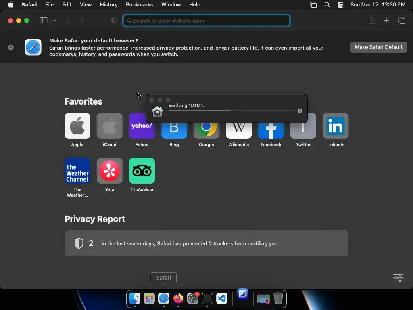Focus the search or website address field
This screenshot has width=413, height=310.
[206, 21]
